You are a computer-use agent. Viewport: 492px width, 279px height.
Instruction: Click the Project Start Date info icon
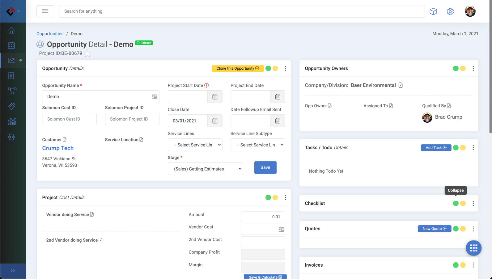click(x=206, y=85)
